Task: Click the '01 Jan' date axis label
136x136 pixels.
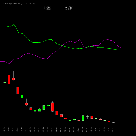Action: 61,129
